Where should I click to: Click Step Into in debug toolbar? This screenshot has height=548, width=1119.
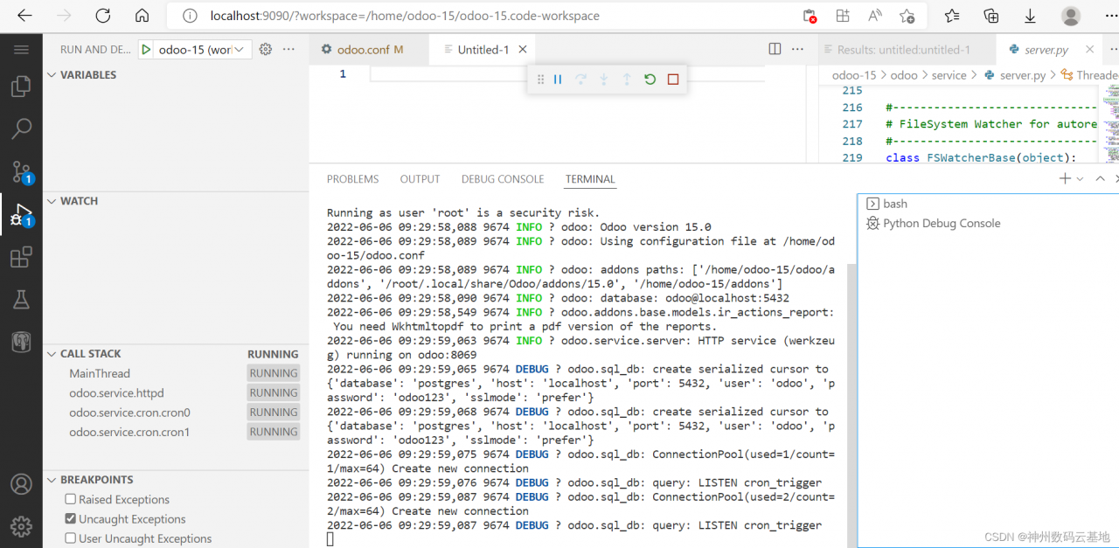(603, 80)
